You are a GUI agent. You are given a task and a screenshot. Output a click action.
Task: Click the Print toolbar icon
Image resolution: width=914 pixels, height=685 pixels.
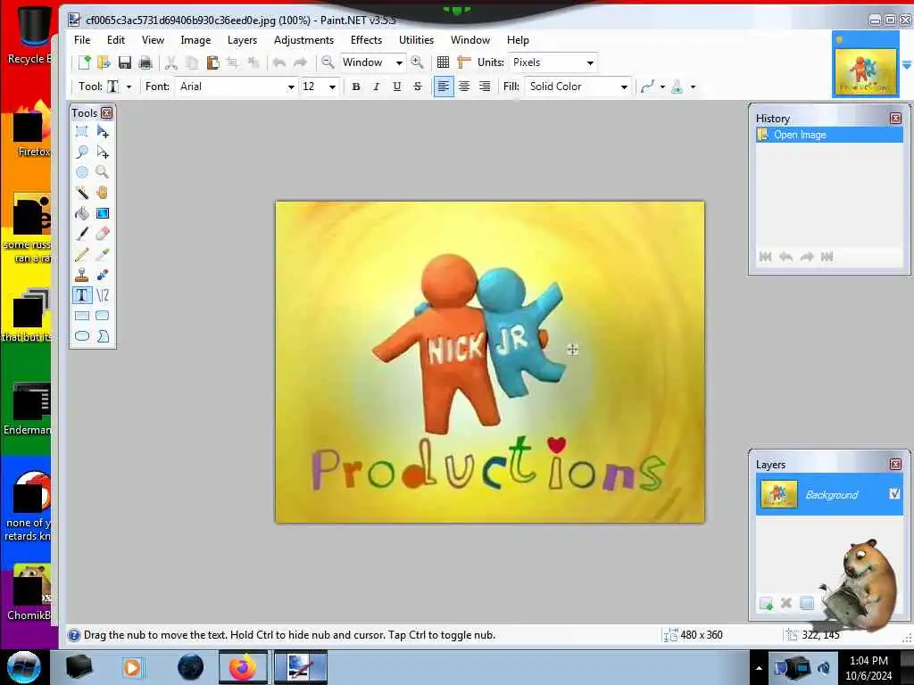[x=145, y=62]
